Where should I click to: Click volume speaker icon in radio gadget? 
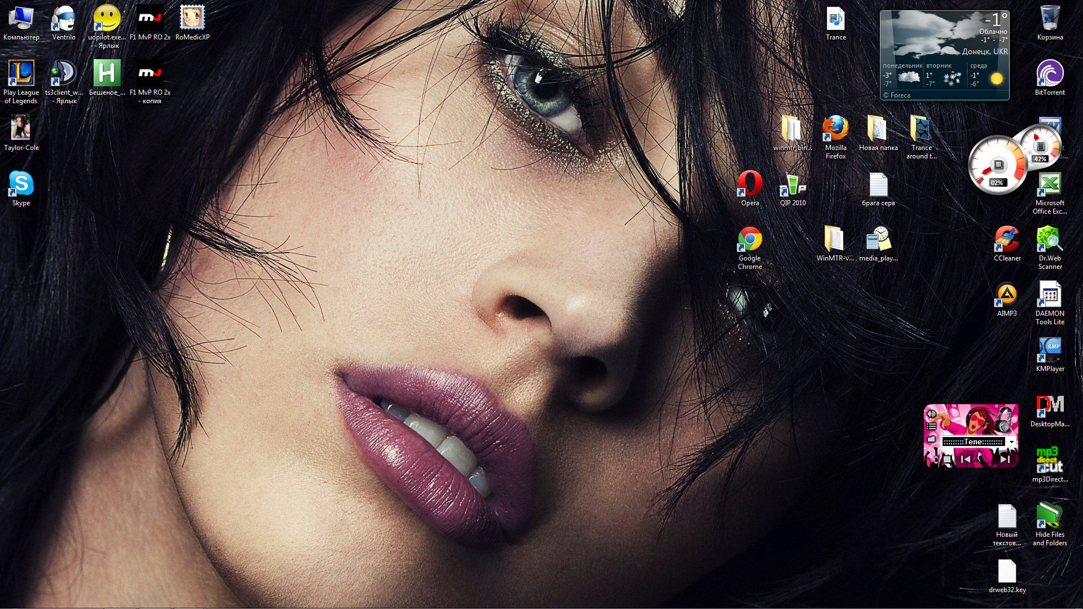point(931,414)
